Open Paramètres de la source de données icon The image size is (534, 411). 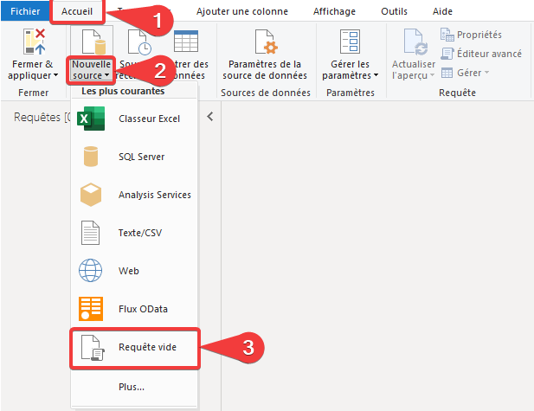point(266,42)
